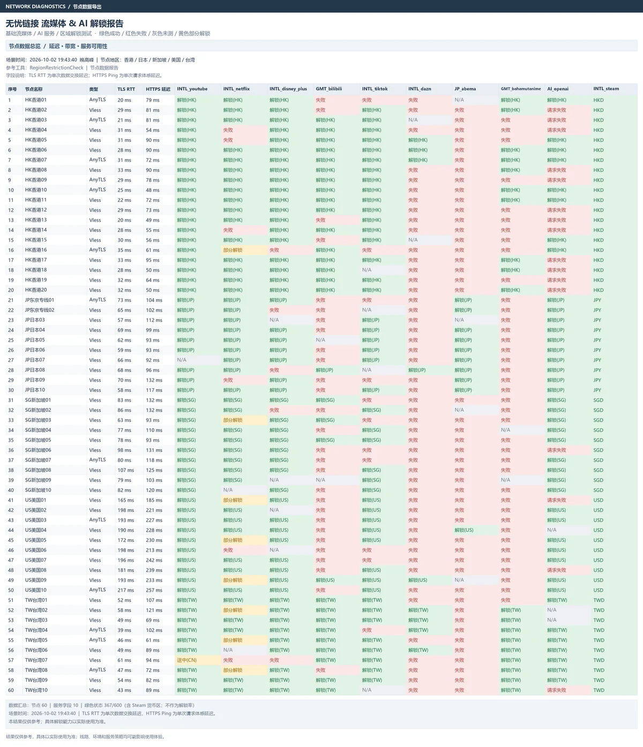This screenshot has height=747, width=643.
Task: Click the JP东京专线01 node name
Action: click(x=40, y=300)
